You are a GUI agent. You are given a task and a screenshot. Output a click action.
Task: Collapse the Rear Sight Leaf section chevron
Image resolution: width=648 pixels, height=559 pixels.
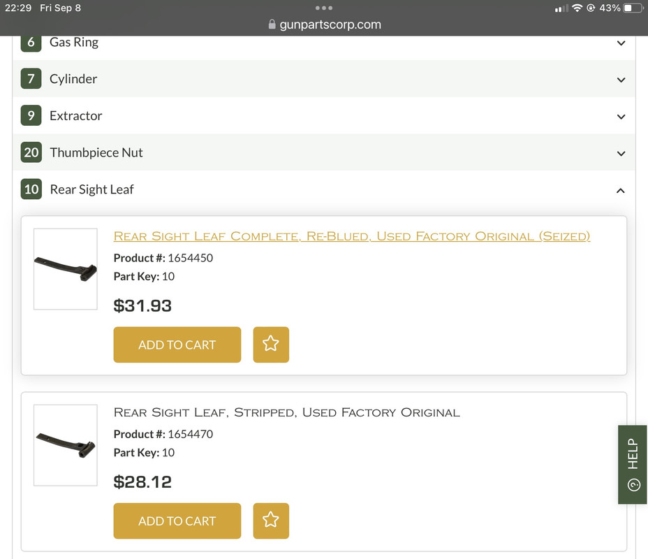click(x=621, y=190)
